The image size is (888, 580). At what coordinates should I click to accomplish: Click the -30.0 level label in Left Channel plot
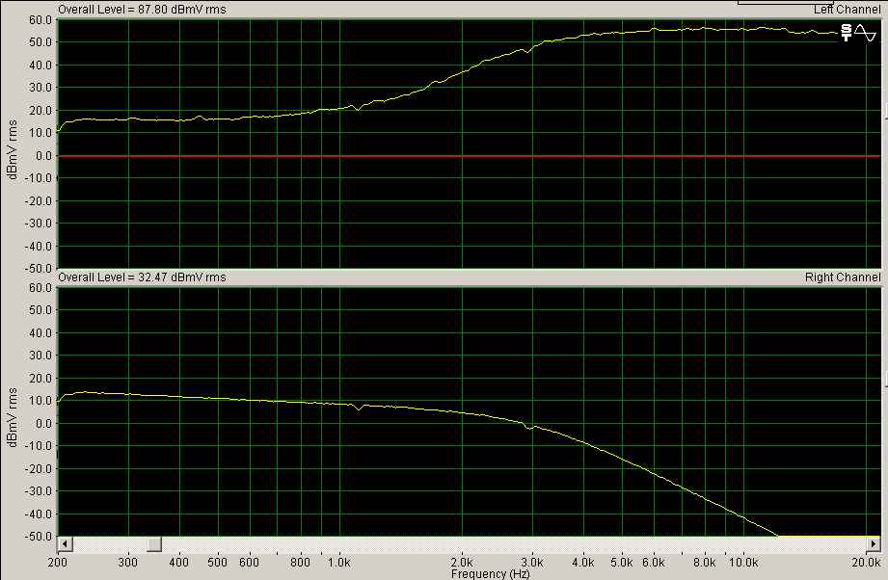pos(40,224)
